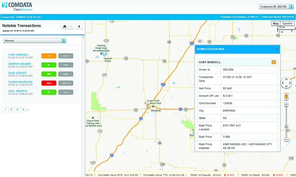Open the Customer ID selector
296x177 pixels.
pos(276,7)
